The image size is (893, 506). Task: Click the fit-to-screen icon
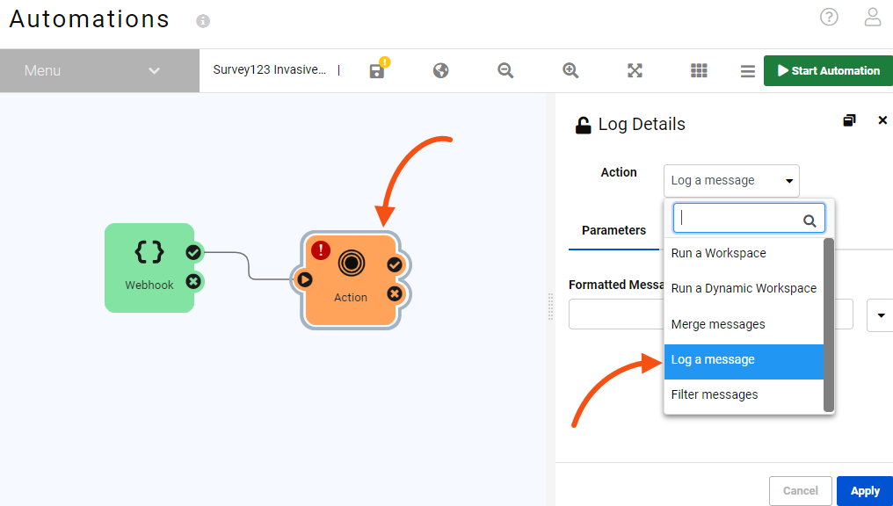pos(635,70)
